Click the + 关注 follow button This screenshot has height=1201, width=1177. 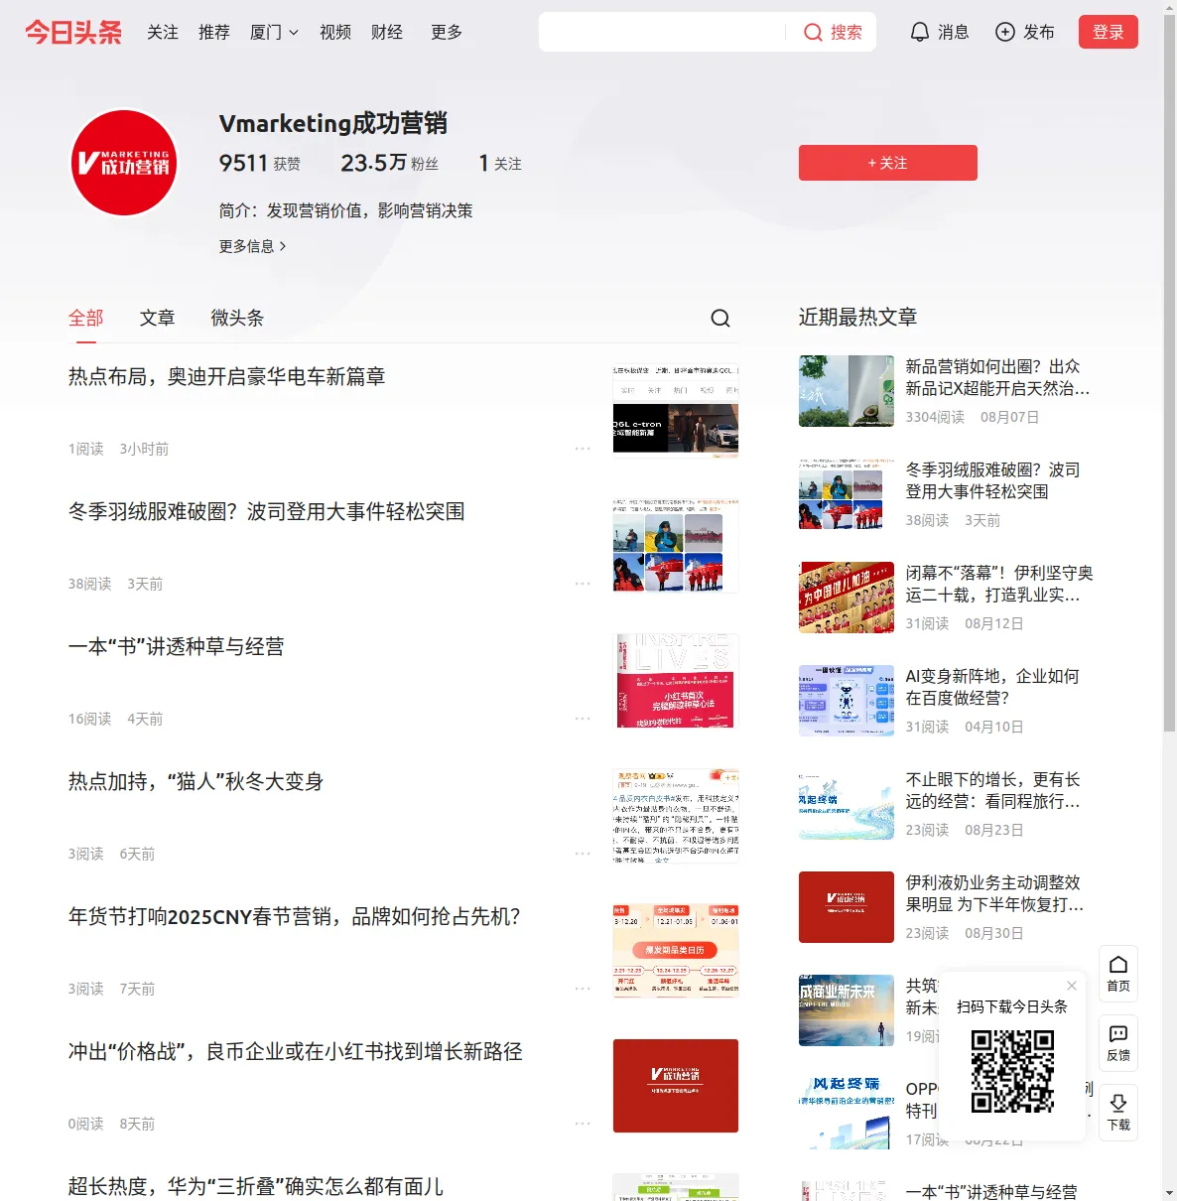[888, 163]
